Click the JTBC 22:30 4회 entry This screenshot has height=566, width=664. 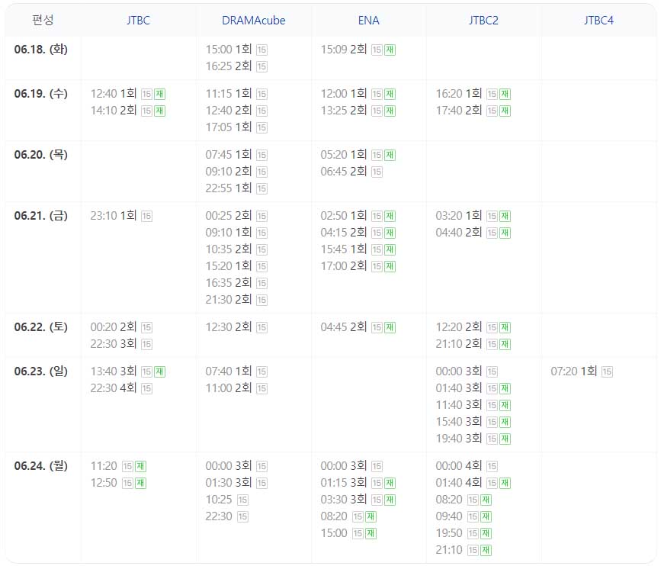(114, 388)
